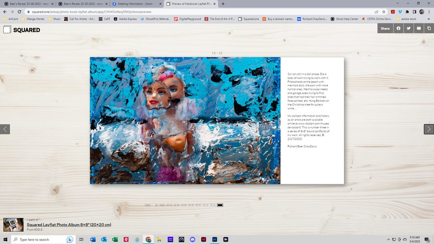Open the CDTFA Online Services bookmark

[377, 19]
